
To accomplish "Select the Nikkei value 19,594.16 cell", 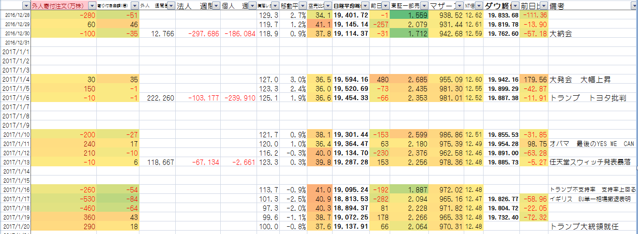I will [351, 79].
